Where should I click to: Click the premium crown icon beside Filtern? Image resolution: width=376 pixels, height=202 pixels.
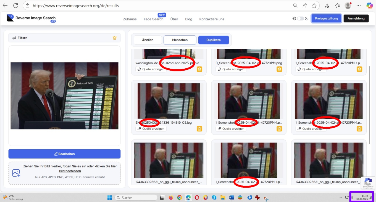(115, 38)
